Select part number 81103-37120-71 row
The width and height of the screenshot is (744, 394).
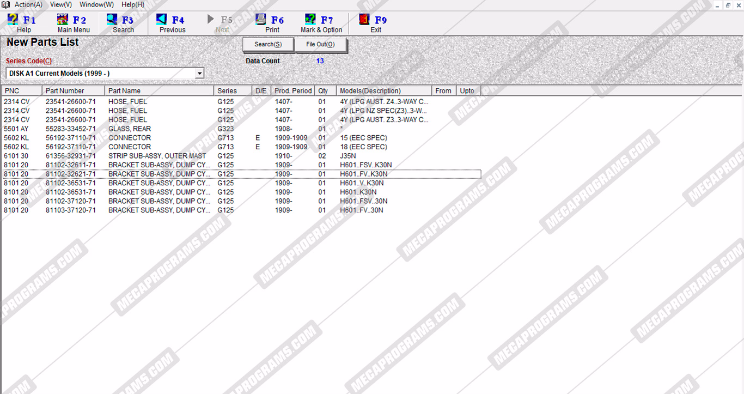[x=71, y=210]
